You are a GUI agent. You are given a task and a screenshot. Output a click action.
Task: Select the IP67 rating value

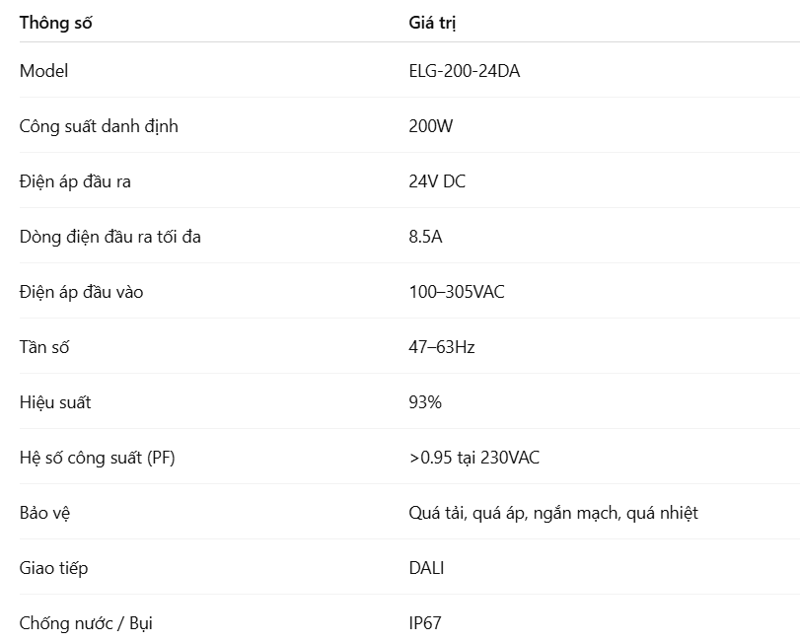click(x=425, y=623)
